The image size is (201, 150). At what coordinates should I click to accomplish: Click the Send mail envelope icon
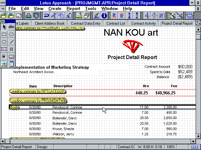tap(19, 16)
